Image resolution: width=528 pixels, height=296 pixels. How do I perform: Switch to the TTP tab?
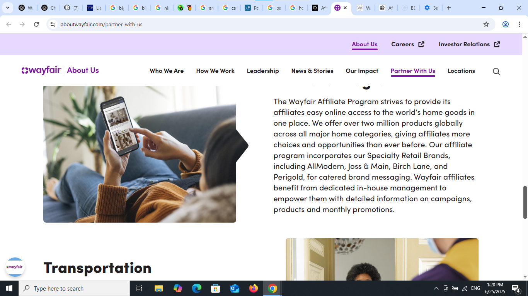pos(94,8)
